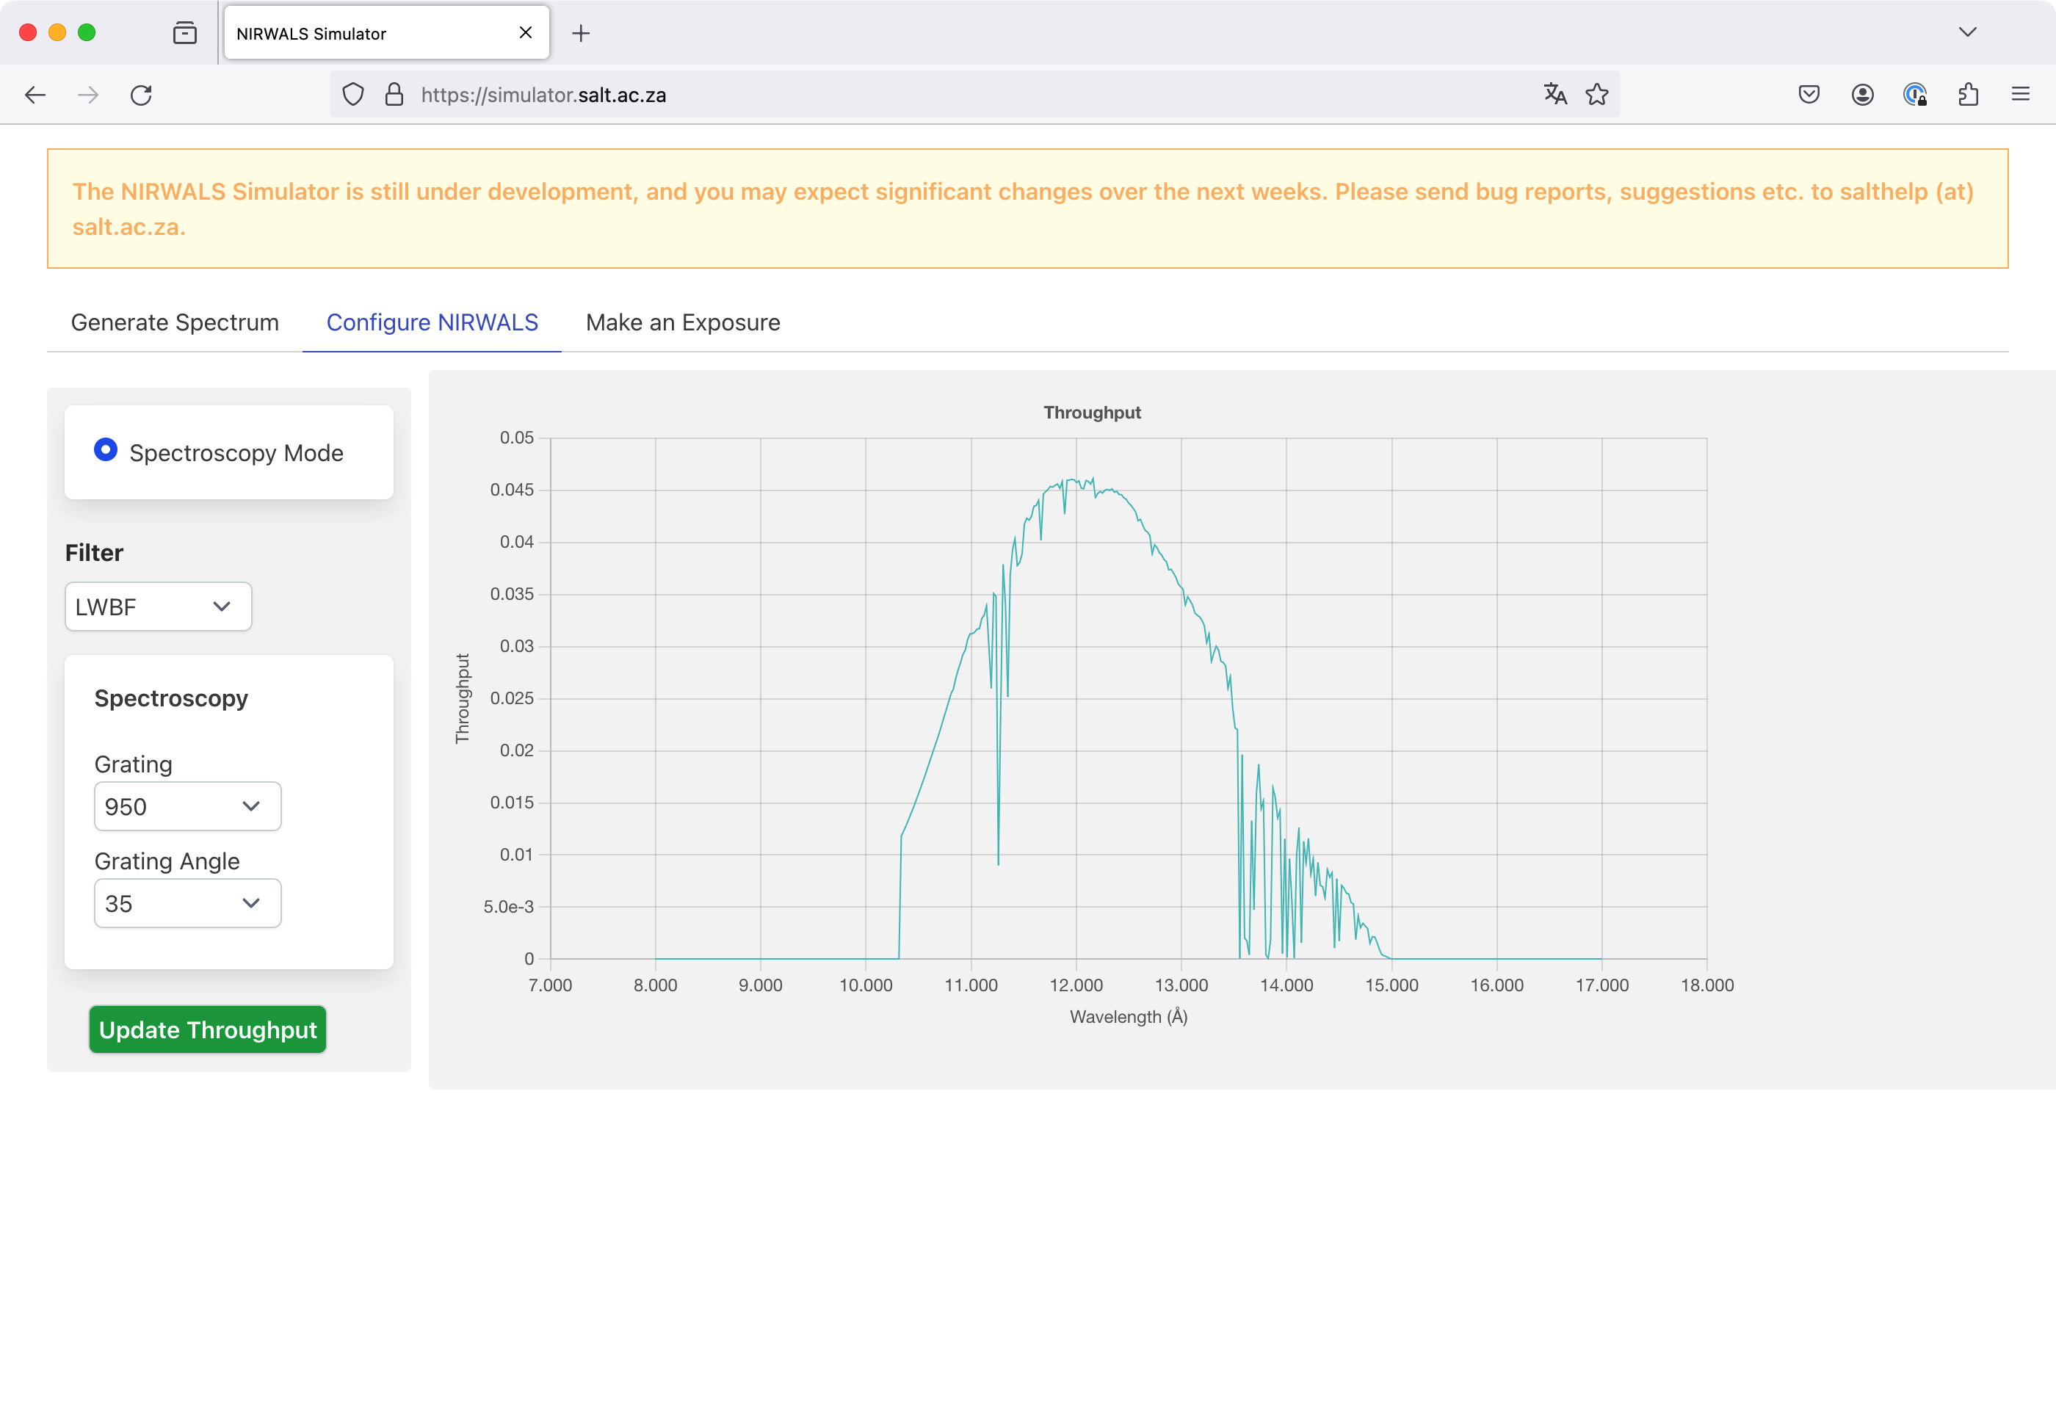Image resolution: width=2056 pixels, height=1423 pixels.
Task: Open the tracking protection shield icon
Action: pos(353,95)
